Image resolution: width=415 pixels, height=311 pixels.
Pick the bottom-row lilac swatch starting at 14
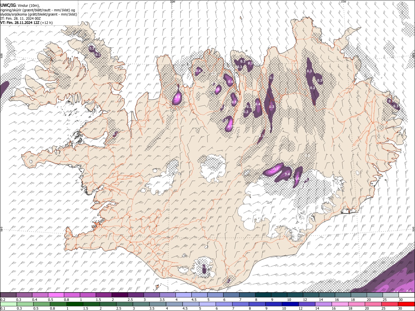(x=323, y=304)
